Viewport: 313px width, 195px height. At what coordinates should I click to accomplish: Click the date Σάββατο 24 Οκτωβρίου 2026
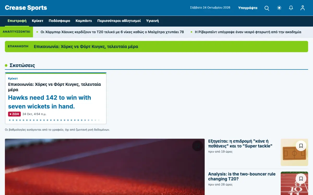[x=210, y=8]
